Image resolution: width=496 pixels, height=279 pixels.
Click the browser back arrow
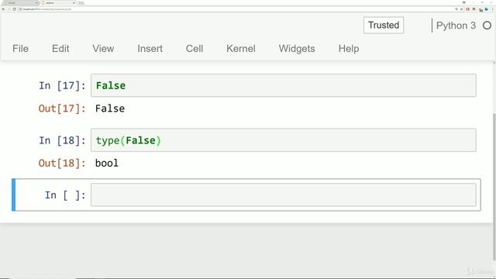click(3, 9)
